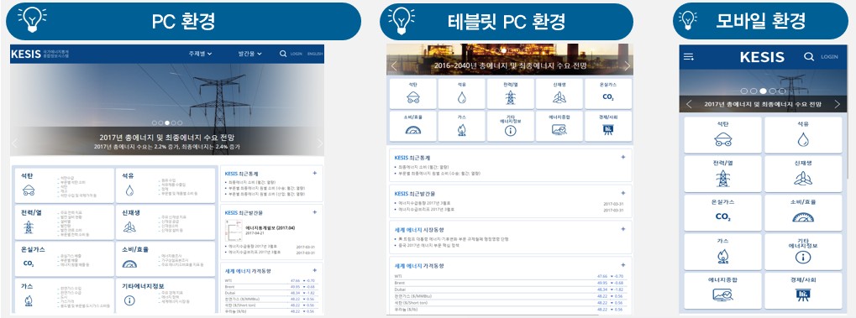Open the search icon in the PC header
This screenshot has width=856, height=318.
[283, 54]
